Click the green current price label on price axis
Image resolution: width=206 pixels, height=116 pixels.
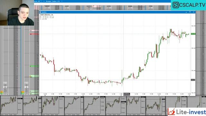(193, 34)
